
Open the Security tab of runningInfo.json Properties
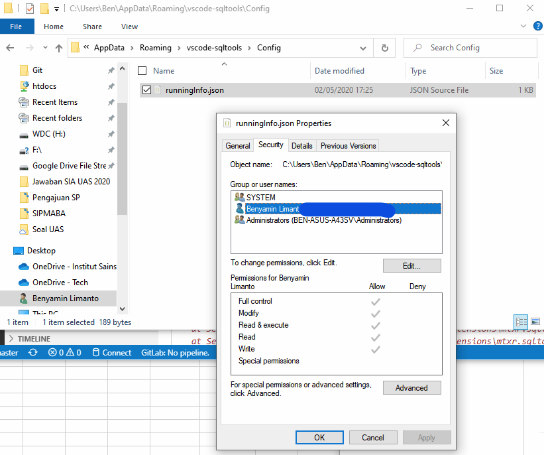pyautogui.click(x=272, y=145)
